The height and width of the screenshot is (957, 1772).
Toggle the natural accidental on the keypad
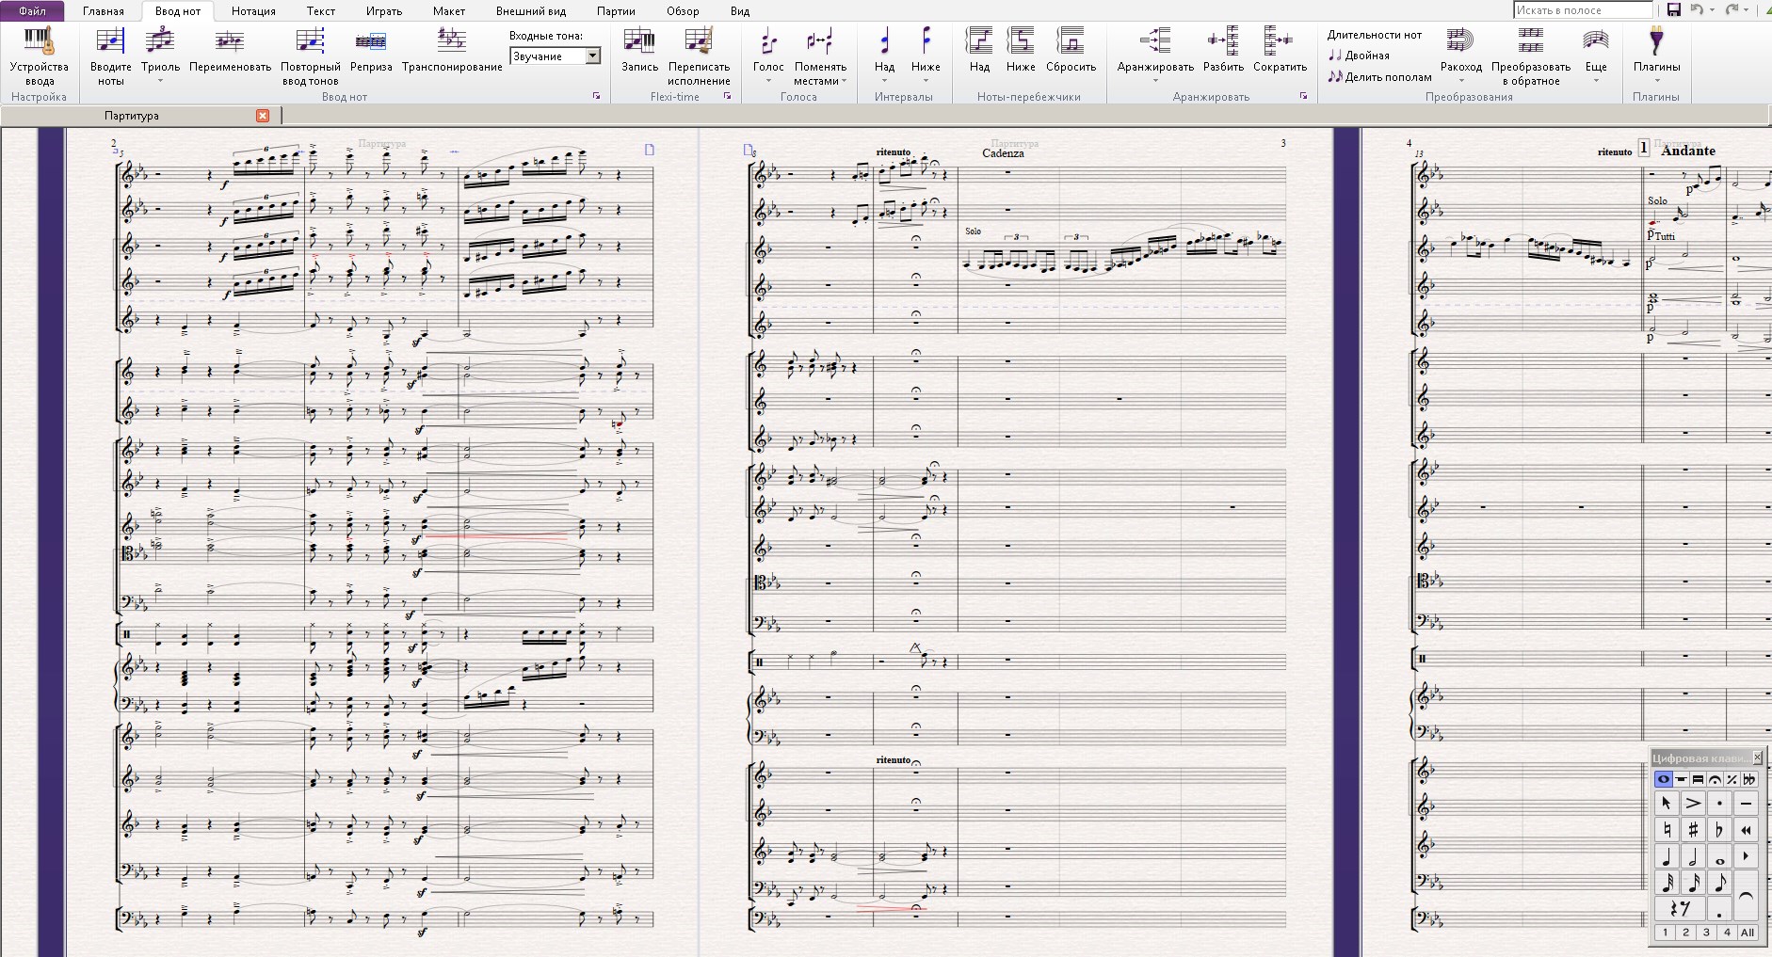coord(1667,830)
